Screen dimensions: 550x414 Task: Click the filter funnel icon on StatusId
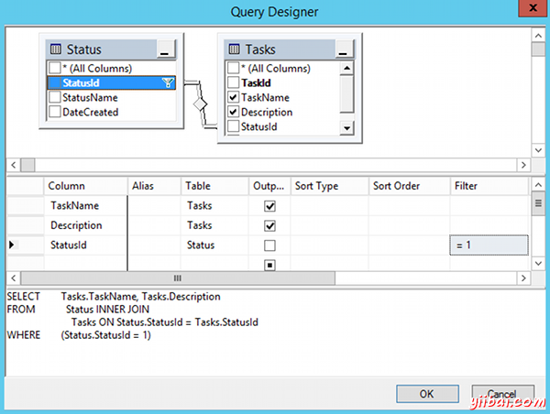(168, 82)
